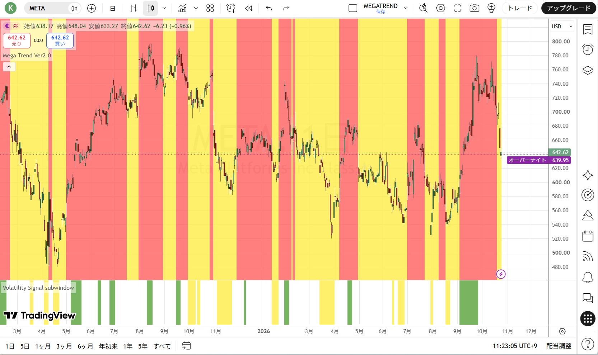Open notifications bell icon
Screen dimensions: 598x355
tap(588, 277)
